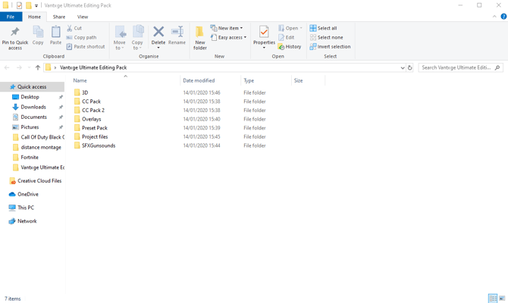The width and height of the screenshot is (508, 303).
Task: Open Fortnite folder shortcut
Action: pos(30,158)
